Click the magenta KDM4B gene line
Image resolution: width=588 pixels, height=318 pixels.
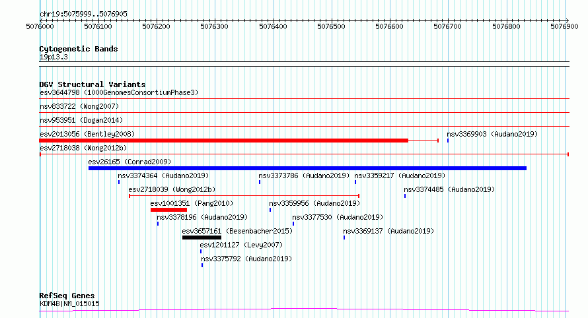click(x=304, y=309)
